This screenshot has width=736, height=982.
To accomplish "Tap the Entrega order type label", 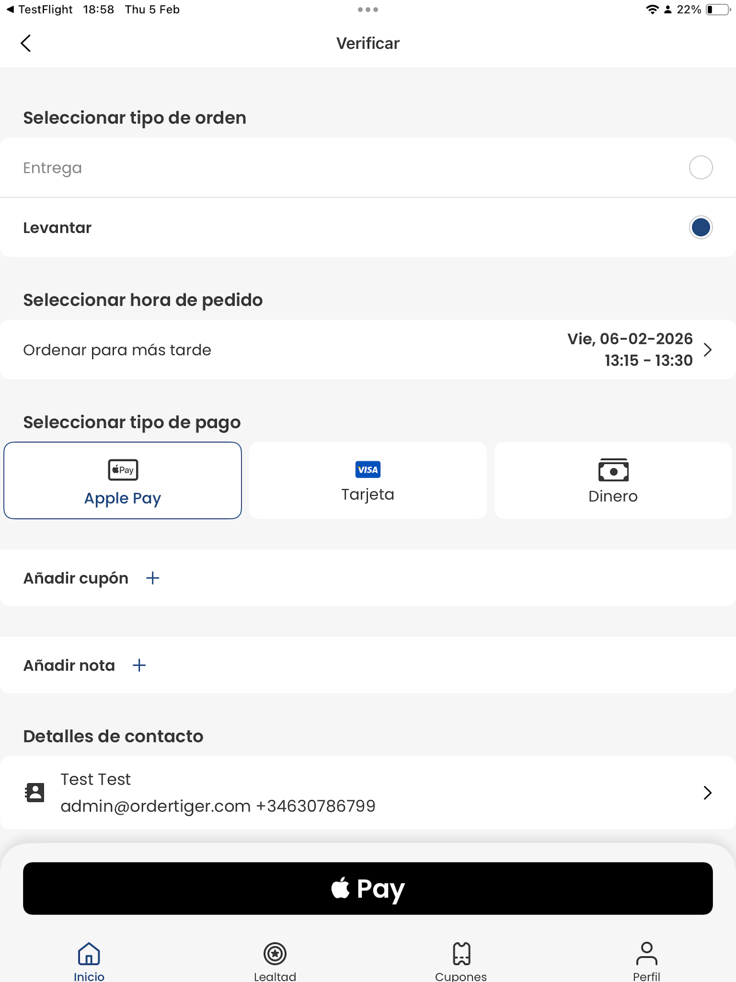I will click(x=52, y=168).
